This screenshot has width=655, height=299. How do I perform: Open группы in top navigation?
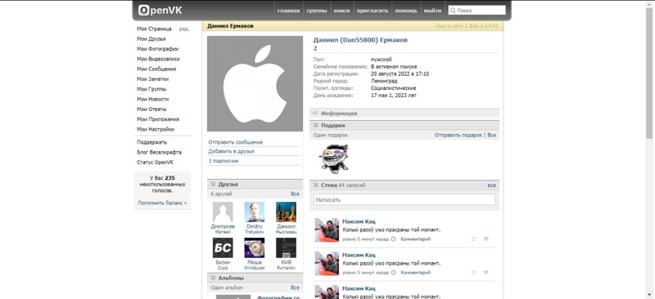317,11
